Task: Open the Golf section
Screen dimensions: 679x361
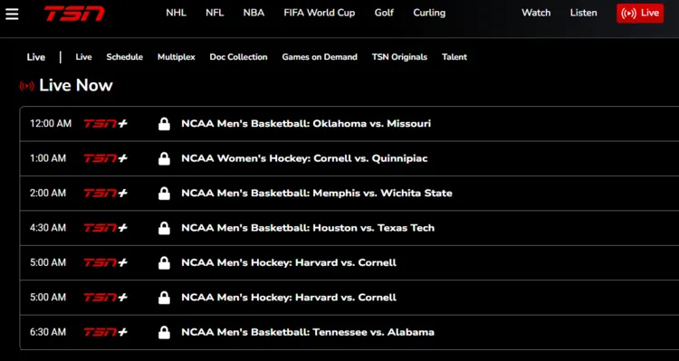Action: coord(384,13)
